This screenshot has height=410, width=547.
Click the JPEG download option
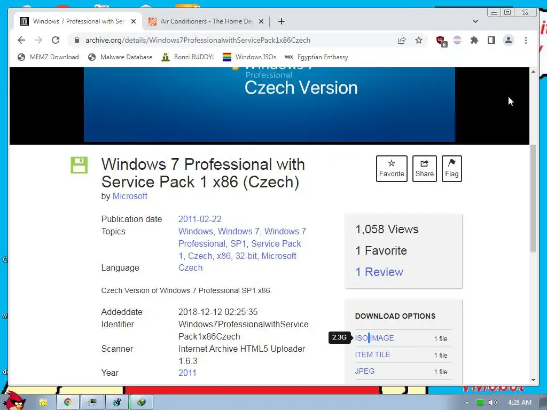[x=364, y=372]
